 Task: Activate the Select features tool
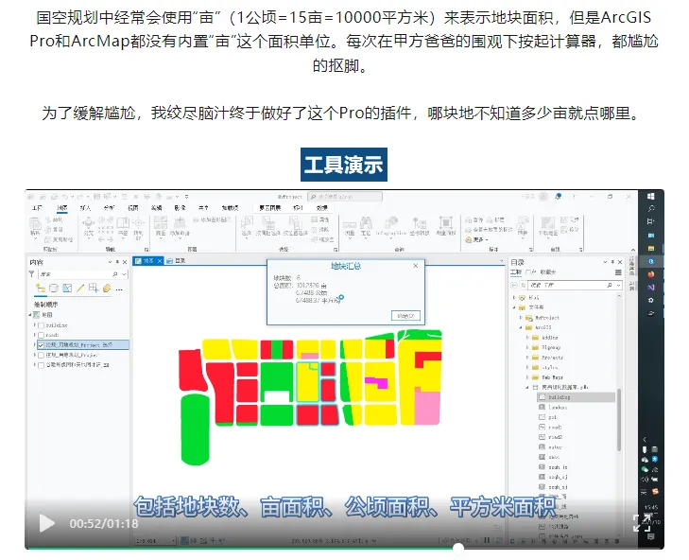[x=247, y=227]
